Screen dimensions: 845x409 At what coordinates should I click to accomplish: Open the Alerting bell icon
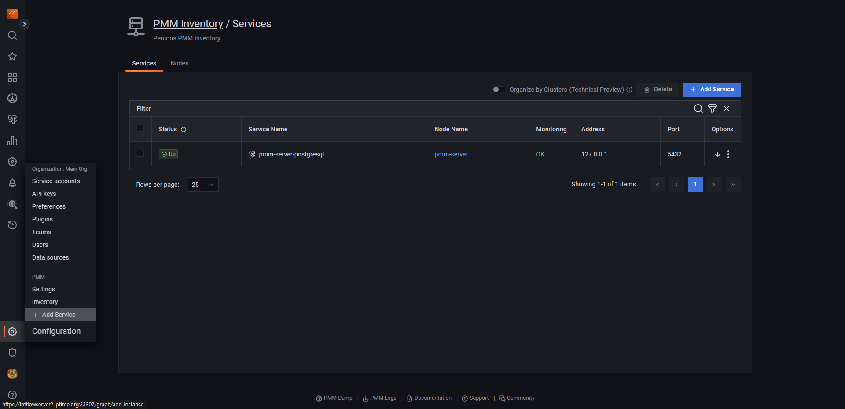pyautogui.click(x=12, y=183)
